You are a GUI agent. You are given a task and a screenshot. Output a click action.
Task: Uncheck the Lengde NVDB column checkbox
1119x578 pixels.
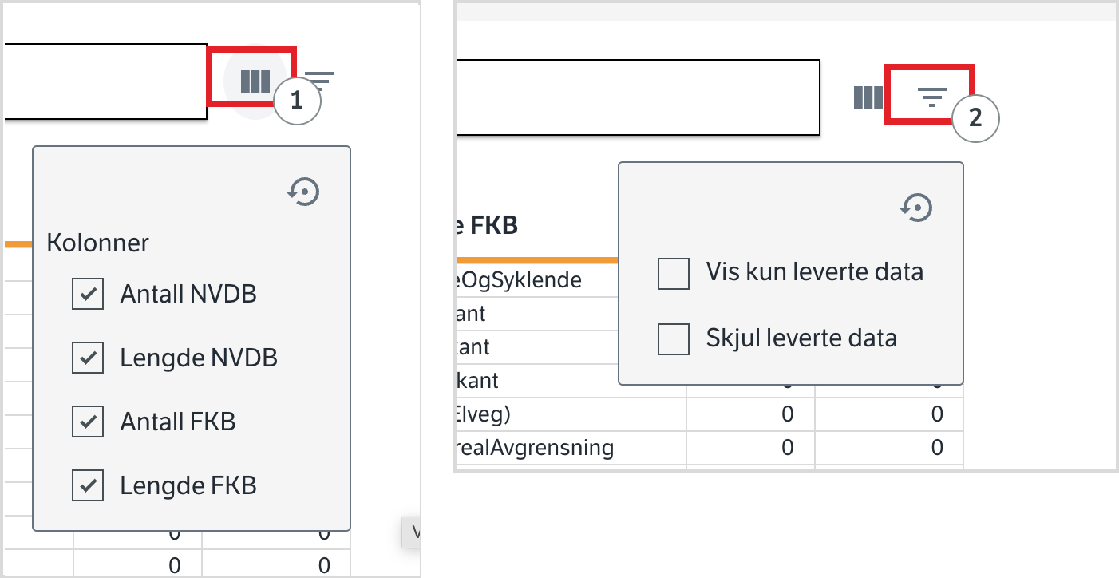tap(88, 358)
